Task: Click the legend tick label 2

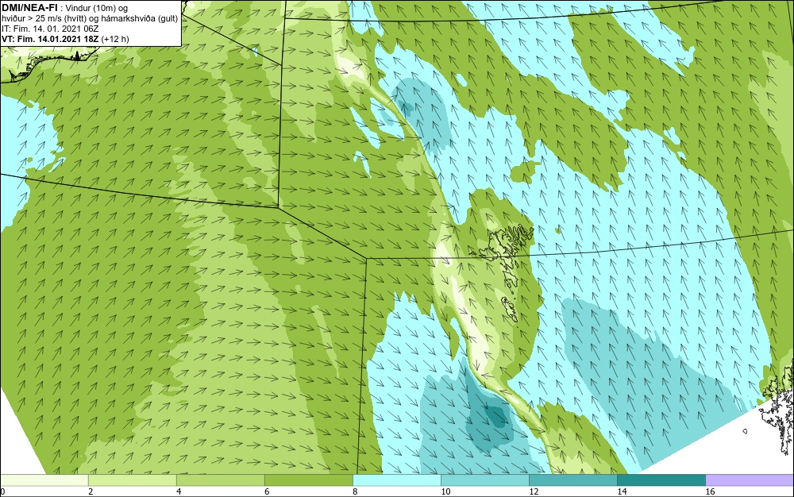Action: pos(91,491)
